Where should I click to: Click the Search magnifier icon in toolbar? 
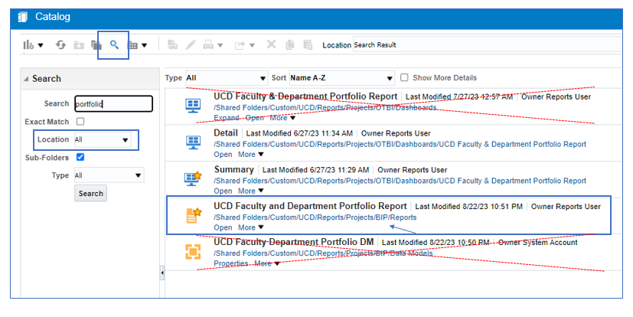tap(114, 45)
